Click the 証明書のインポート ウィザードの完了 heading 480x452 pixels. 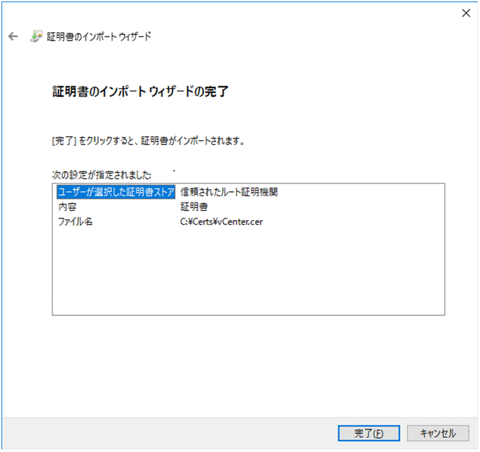click(x=141, y=91)
